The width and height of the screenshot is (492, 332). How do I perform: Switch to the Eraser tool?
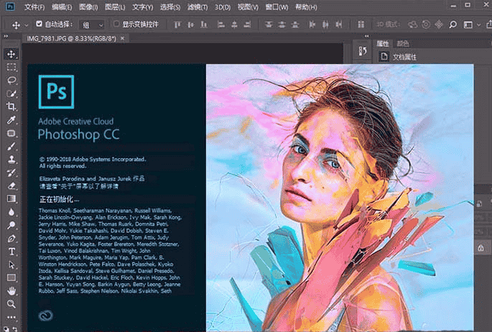[11, 185]
